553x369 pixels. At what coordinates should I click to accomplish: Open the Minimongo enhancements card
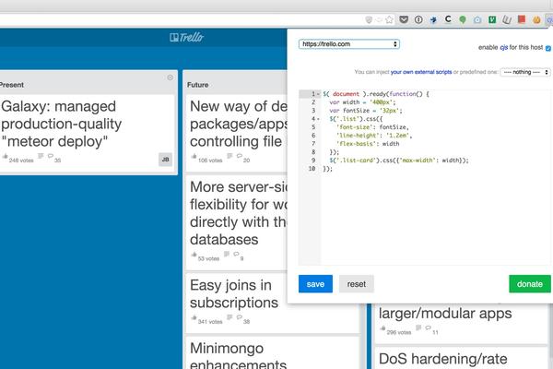click(x=272, y=353)
